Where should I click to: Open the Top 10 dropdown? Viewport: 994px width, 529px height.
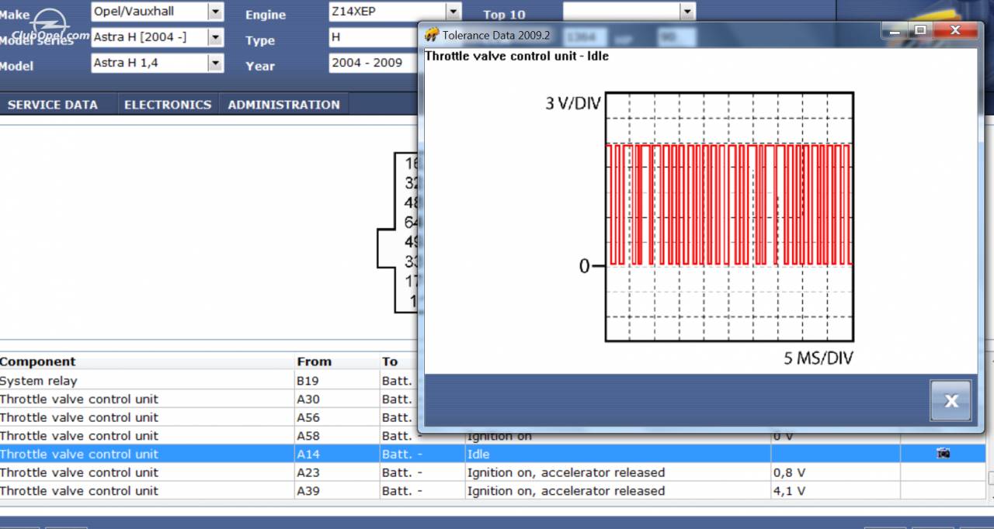629,12
